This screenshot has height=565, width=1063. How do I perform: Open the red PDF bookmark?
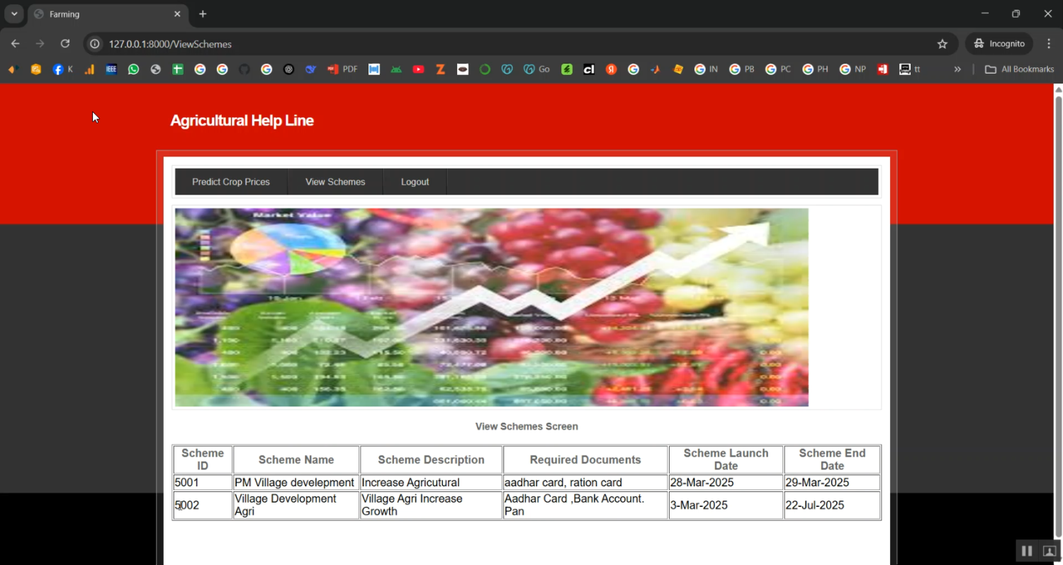coord(342,69)
